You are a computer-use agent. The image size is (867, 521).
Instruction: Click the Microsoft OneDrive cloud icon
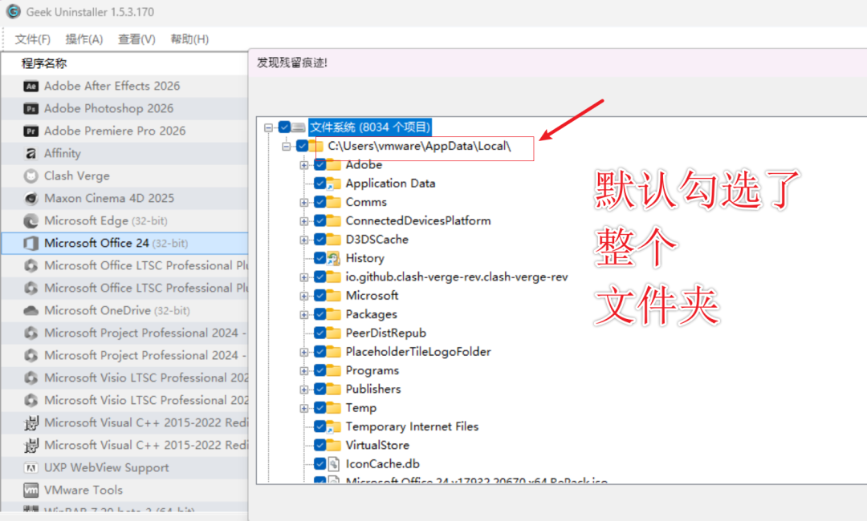31,311
